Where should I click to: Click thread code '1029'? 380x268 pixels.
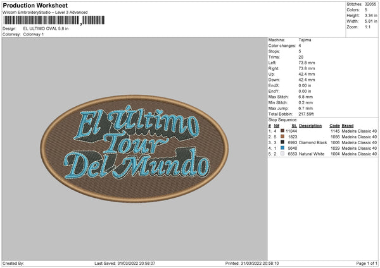click(x=335, y=148)
